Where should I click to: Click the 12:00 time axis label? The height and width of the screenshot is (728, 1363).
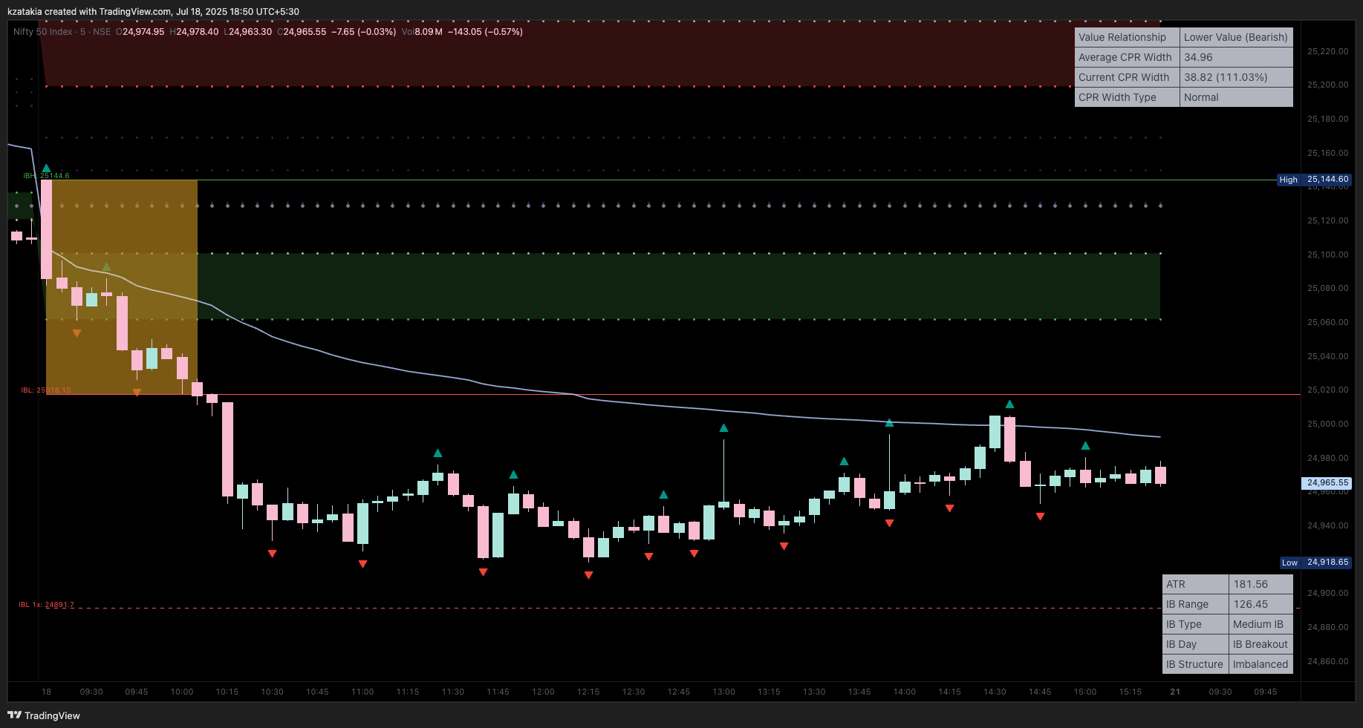[543, 692]
